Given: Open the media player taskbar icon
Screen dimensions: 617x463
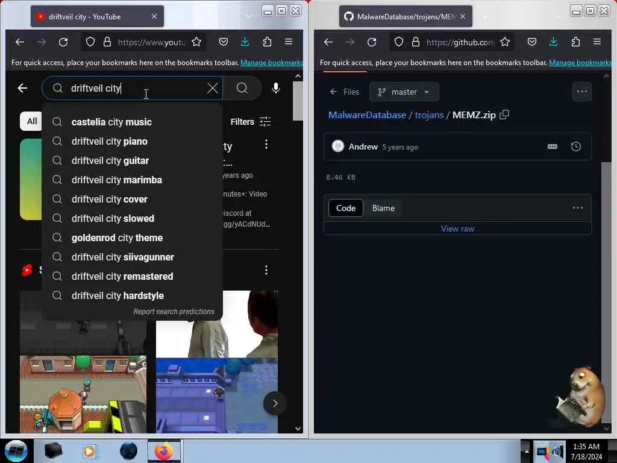Looking at the screenshot, I should [x=89, y=451].
